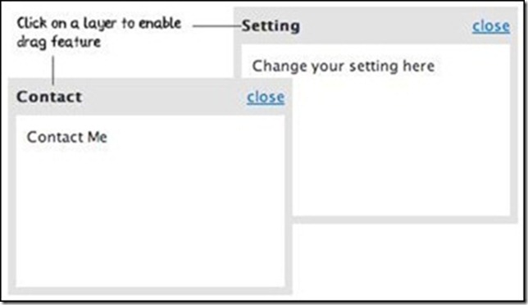This screenshot has width=528, height=305.
Task: Click the horizontal line pointing to Setting
Action: pyautogui.click(x=217, y=25)
